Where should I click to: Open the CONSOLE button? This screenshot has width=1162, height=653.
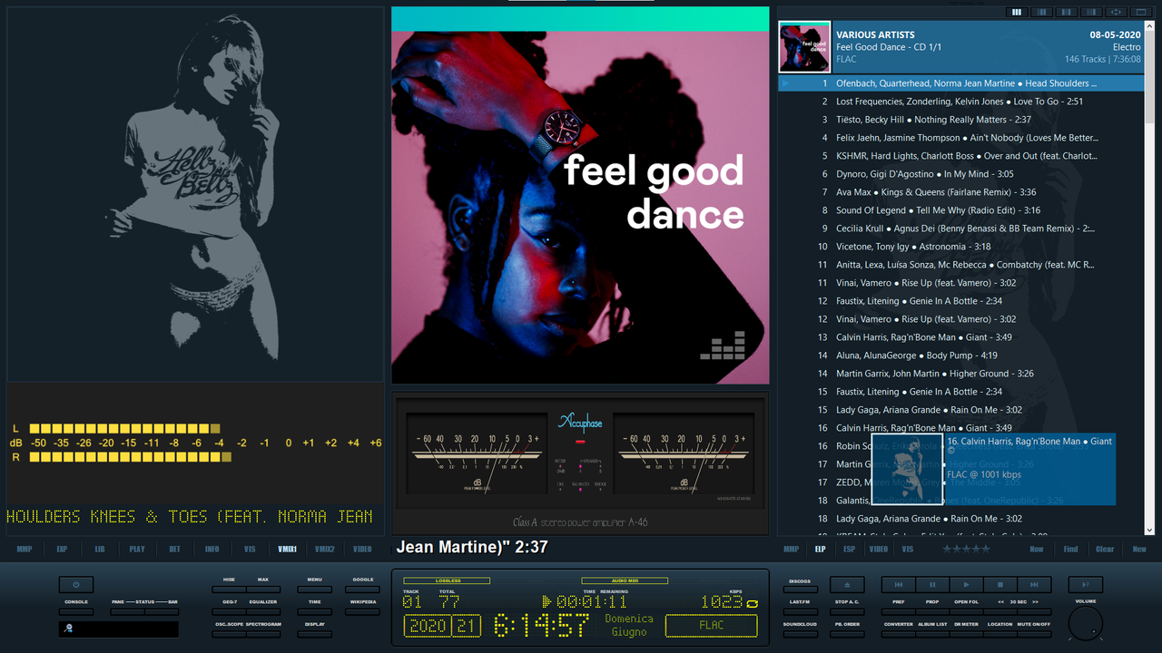tap(76, 612)
